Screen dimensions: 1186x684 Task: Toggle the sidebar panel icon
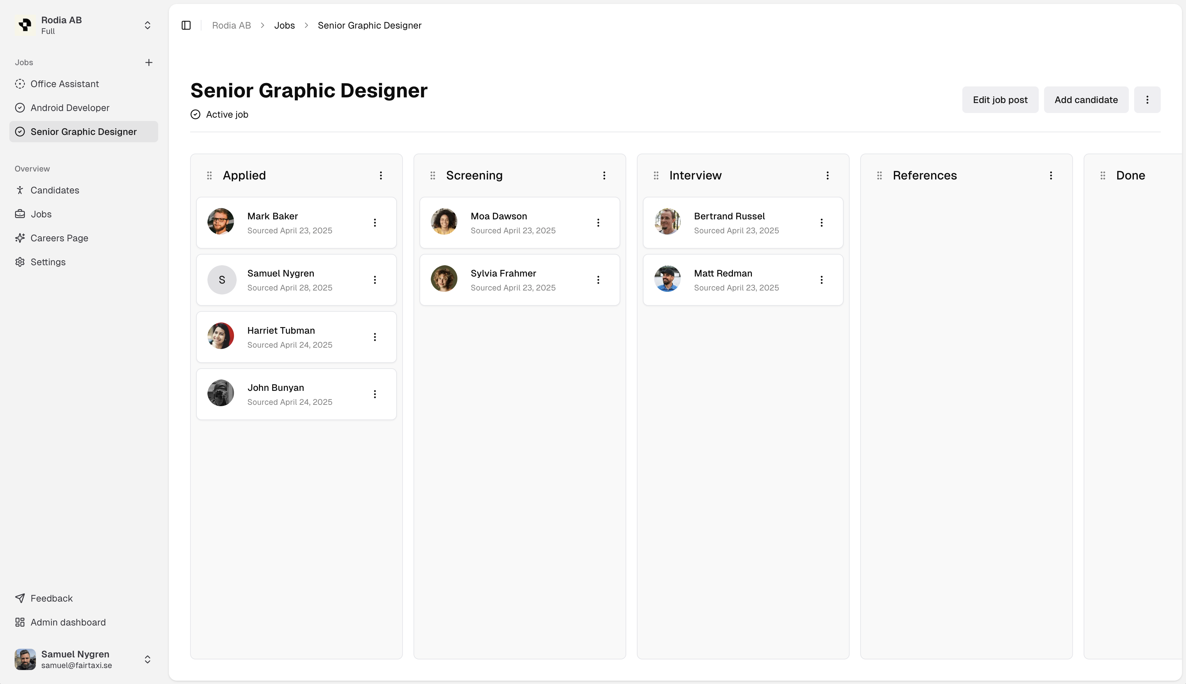[x=186, y=25]
